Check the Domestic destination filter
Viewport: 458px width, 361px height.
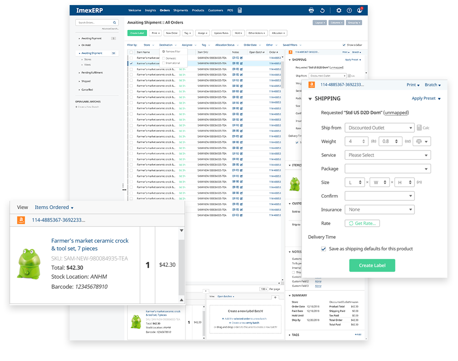click(x=164, y=59)
